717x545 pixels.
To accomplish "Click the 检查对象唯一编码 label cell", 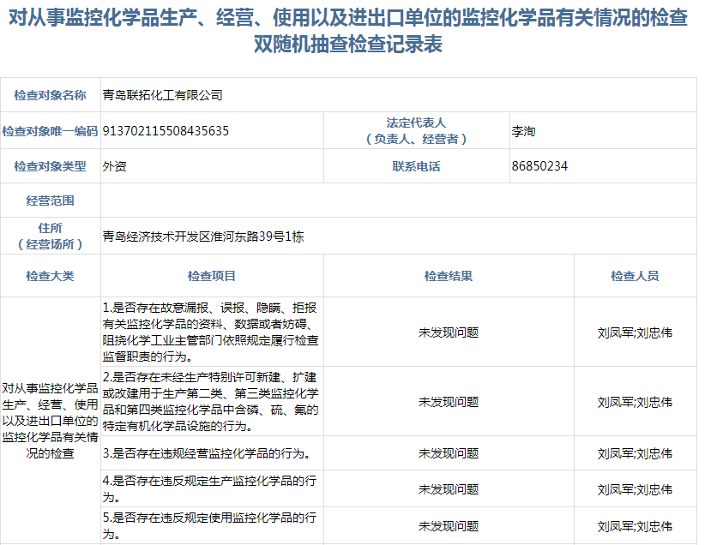I will (51, 131).
